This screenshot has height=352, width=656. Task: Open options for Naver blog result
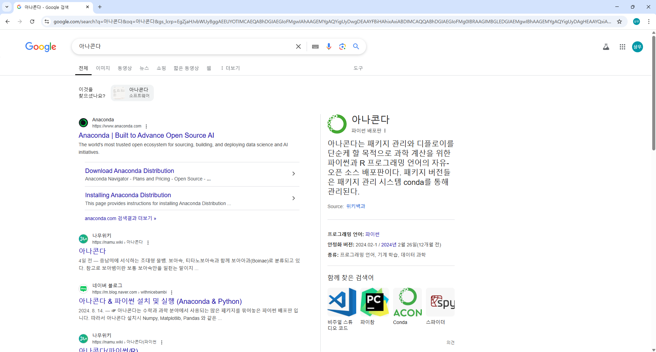[x=172, y=293]
